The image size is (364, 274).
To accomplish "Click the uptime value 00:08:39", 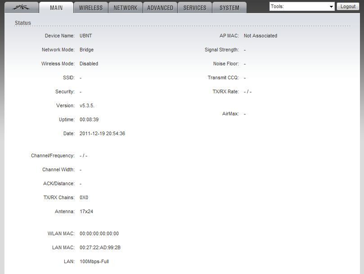I will (x=89, y=119).
